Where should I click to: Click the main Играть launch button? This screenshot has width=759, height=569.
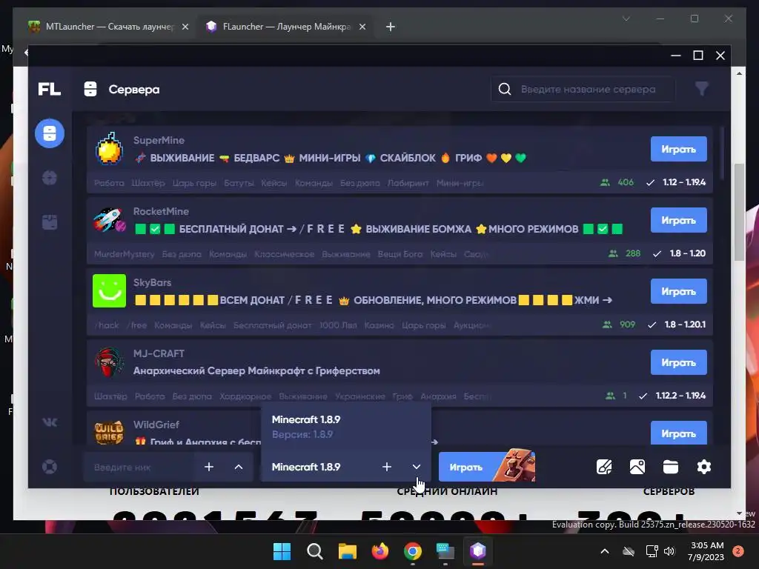[486, 467]
